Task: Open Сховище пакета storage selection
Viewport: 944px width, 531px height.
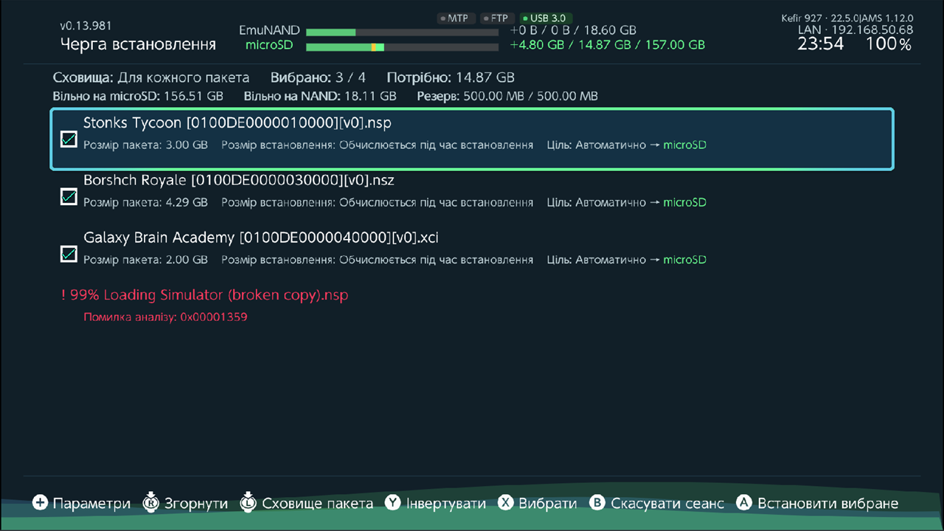Action: point(318,504)
